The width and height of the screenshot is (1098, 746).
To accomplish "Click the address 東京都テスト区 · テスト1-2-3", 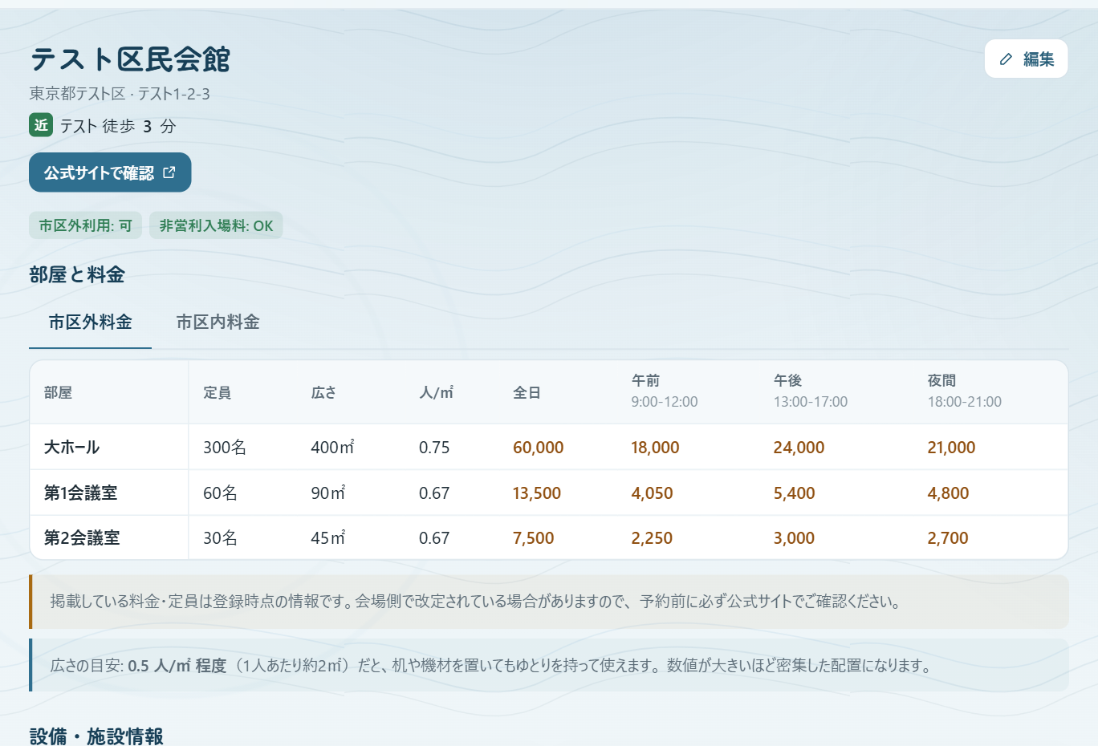I will tap(120, 94).
